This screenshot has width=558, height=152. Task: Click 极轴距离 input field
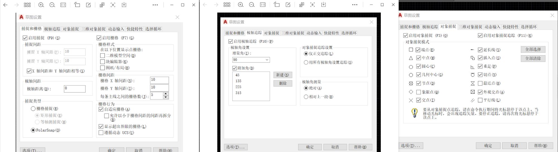pyautogui.click(x=74, y=89)
